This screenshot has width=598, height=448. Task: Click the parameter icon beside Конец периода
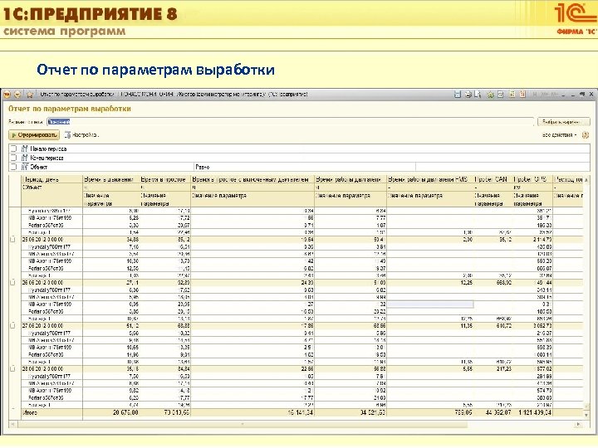[25, 158]
